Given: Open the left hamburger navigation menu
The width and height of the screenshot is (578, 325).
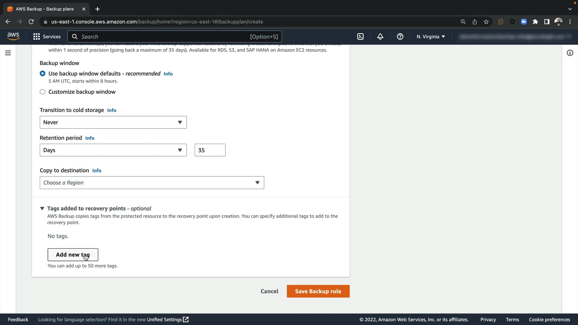Looking at the screenshot, I should [8, 53].
